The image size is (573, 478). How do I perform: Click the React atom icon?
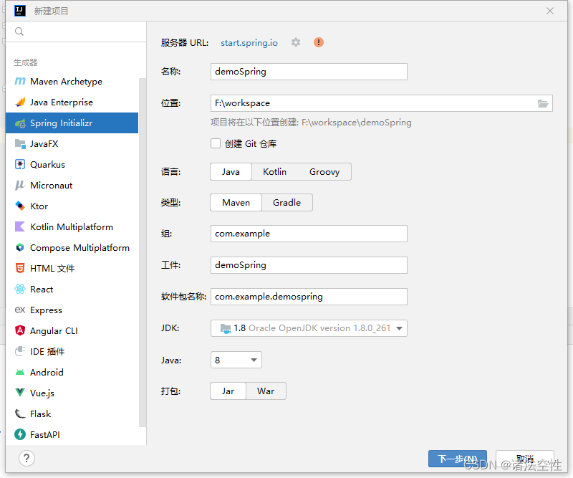pyautogui.click(x=20, y=290)
